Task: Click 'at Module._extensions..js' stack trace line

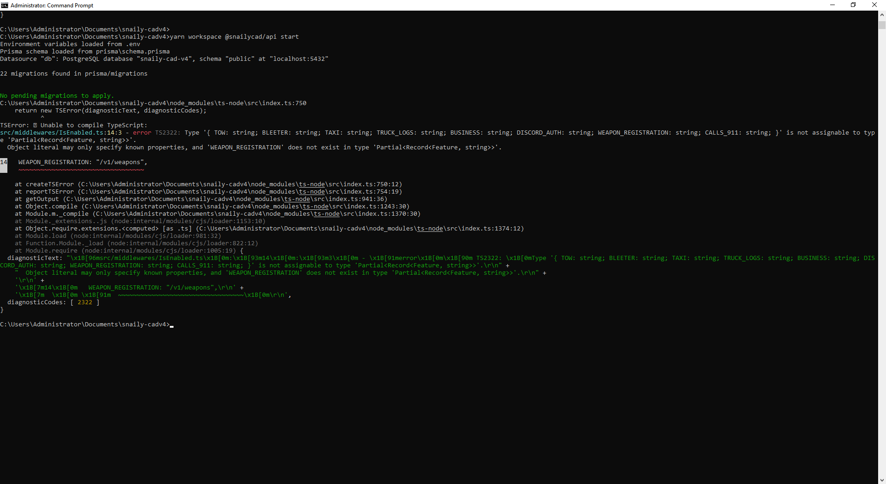Action: coord(140,221)
